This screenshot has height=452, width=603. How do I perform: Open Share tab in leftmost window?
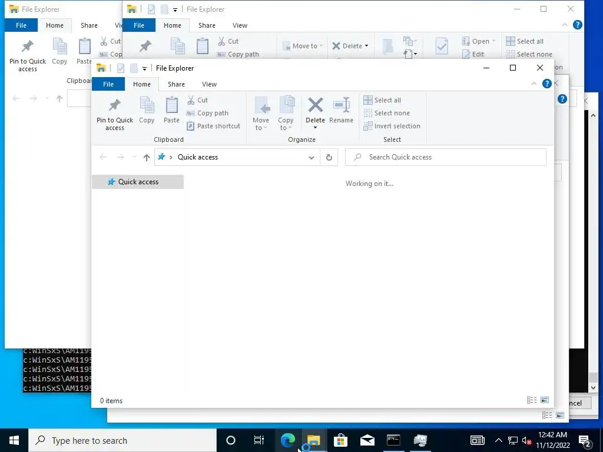click(89, 25)
